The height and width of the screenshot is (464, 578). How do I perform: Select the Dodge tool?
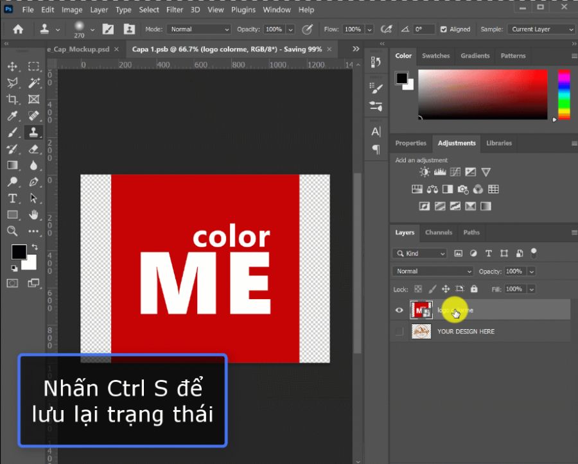[12, 182]
